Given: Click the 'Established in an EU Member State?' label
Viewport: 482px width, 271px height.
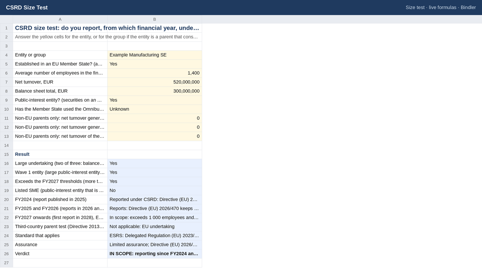Looking at the screenshot, I should [60, 64].
